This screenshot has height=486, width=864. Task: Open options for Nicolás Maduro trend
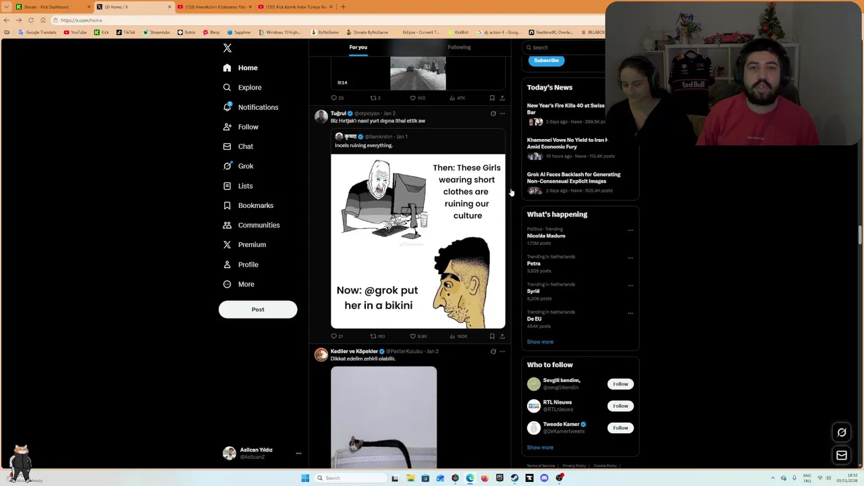click(x=630, y=230)
